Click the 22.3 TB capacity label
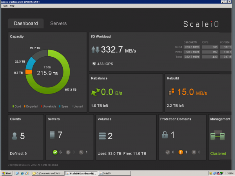Screen dimensions: 235x176 click(x=20, y=61)
